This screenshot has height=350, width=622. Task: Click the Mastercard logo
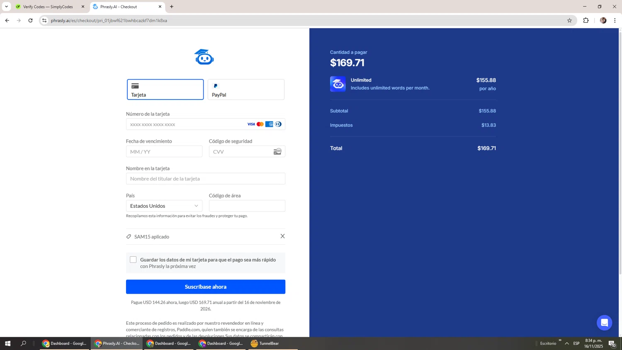click(x=260, y=124)
